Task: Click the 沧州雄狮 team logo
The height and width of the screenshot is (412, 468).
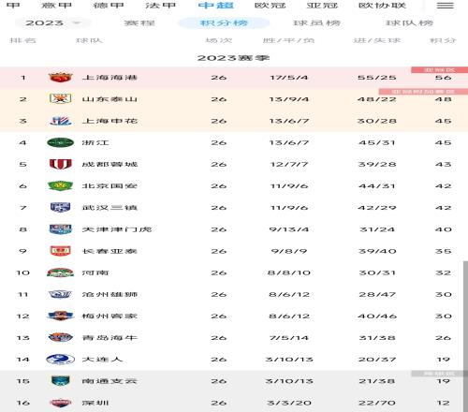Action: click(x=60, y=294)
